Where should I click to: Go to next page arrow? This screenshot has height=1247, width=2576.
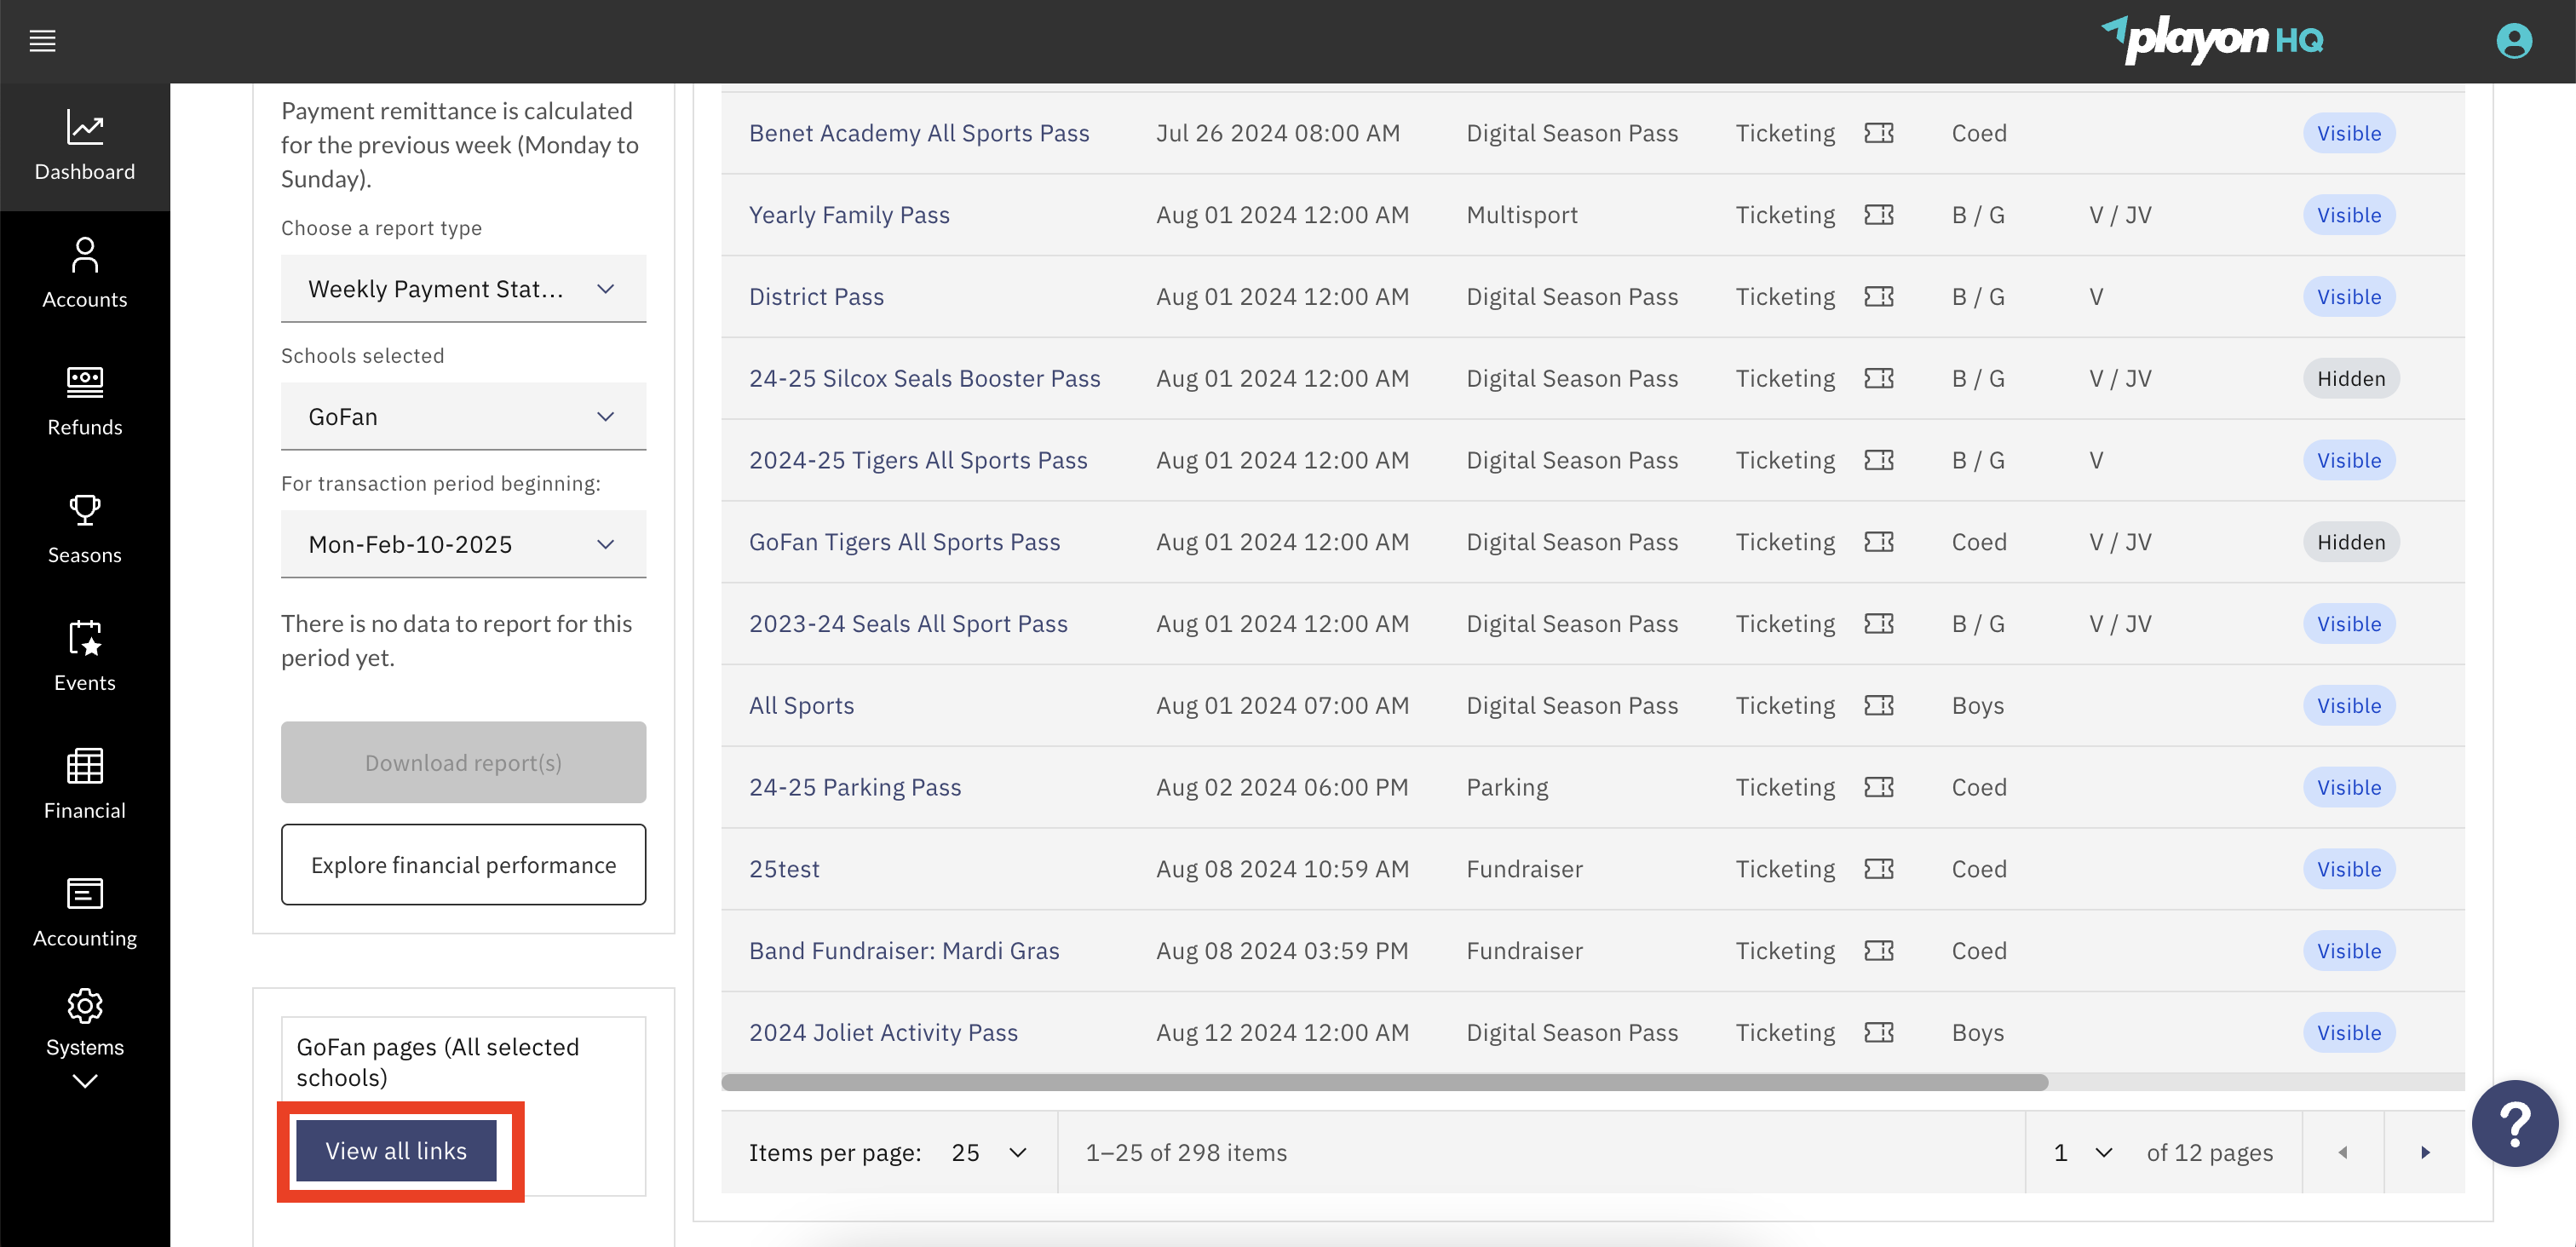point(2425,1152)
